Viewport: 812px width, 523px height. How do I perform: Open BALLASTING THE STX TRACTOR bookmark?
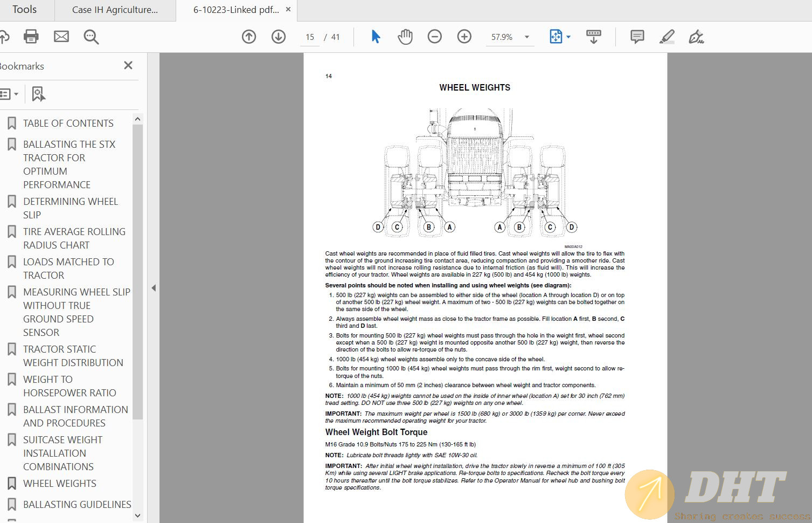point(69,164)
